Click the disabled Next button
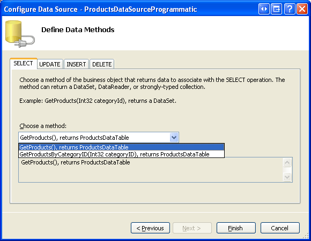Screen dimensions: 311x241 point(192,228)
